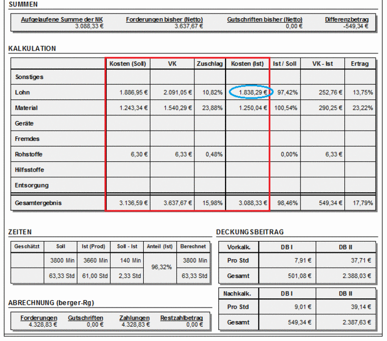Click Gesamtergebnis Ertrag 17,79%
Viewport: 387px width, 341px height.
(363, 203)
